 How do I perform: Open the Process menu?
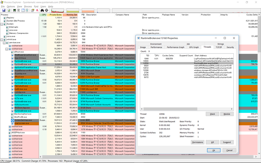pos(28,6)
